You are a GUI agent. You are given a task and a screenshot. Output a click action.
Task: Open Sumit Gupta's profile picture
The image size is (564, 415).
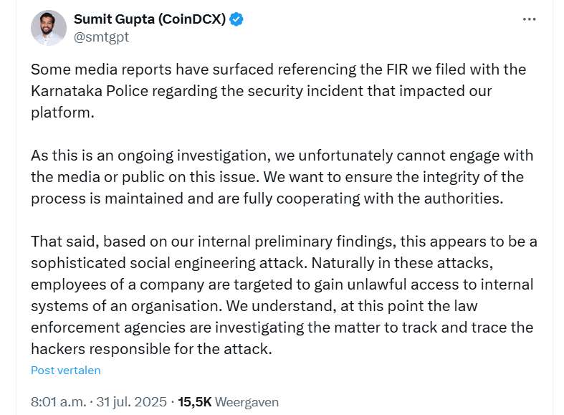tap(49, 28)
